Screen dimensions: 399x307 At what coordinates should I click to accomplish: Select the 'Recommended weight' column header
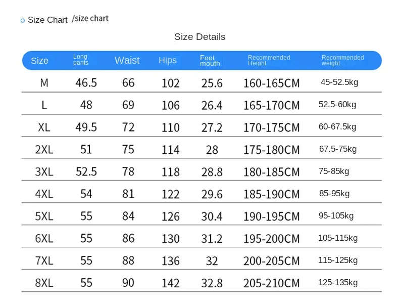click(342, 60)
